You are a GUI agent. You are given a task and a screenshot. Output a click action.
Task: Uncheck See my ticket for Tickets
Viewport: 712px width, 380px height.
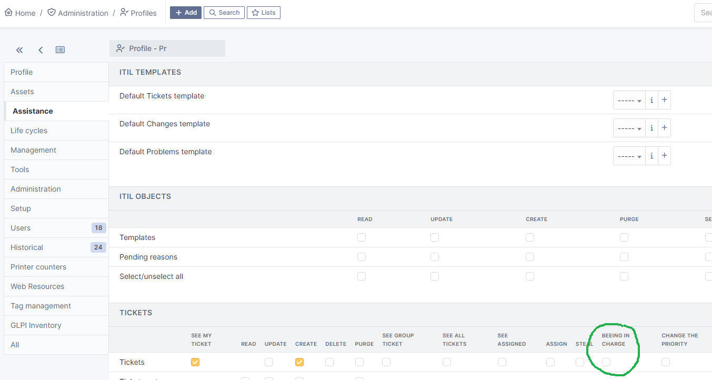click(195, 362)
